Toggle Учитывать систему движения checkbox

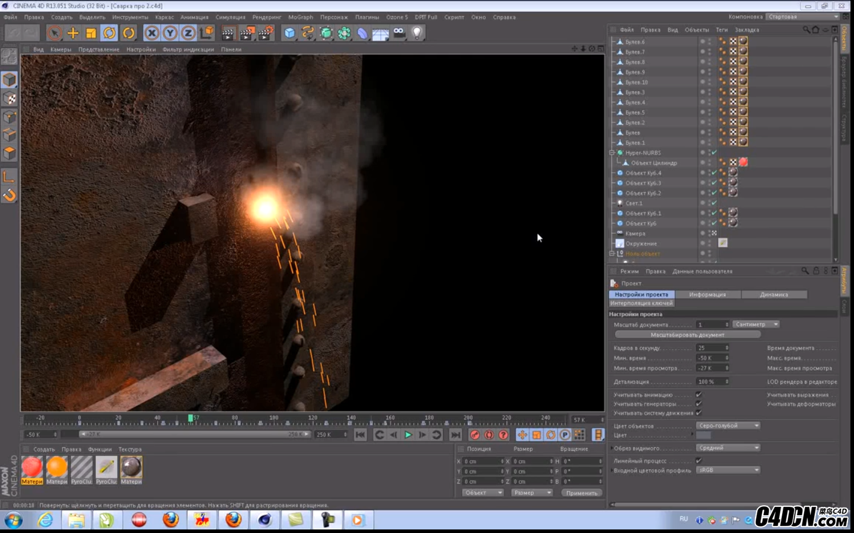click(x=699, y=412)
